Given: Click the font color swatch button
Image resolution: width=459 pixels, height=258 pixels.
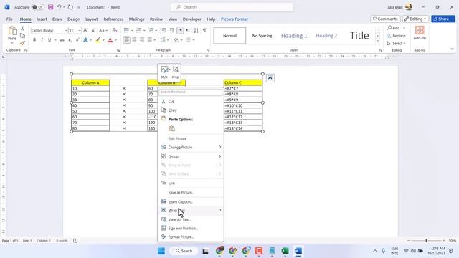Looking at the screenshot, I should [x=110, y=40].
